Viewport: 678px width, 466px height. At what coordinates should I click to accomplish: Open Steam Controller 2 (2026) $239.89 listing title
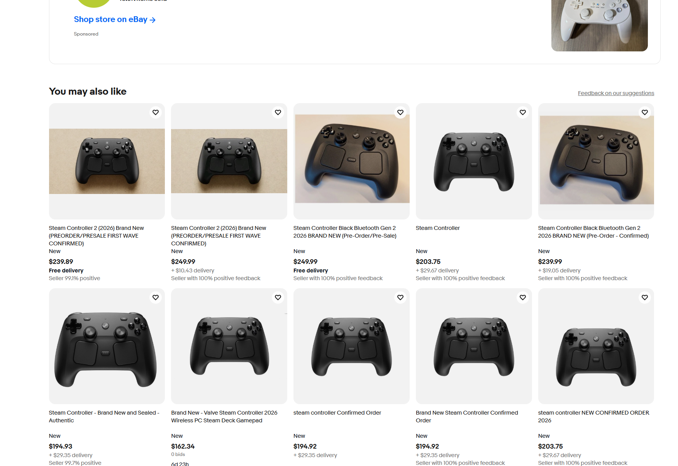tap(97, 236)
